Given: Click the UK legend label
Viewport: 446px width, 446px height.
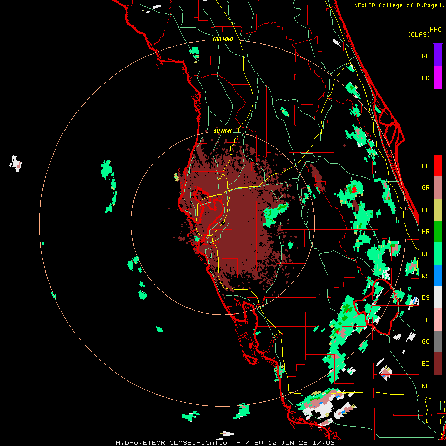Looking at the screenshot, I should 425,78.
